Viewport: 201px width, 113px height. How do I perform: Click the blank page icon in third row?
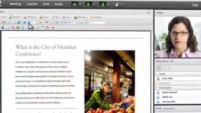pyautogui.click(x=8, y=28)
